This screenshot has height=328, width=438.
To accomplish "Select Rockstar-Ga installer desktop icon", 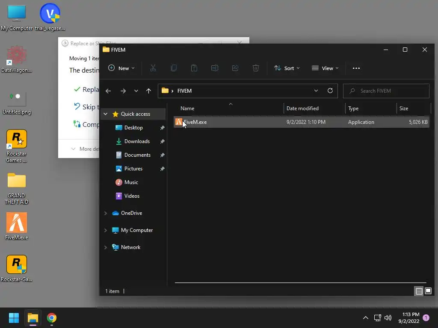I will point(17,268).
